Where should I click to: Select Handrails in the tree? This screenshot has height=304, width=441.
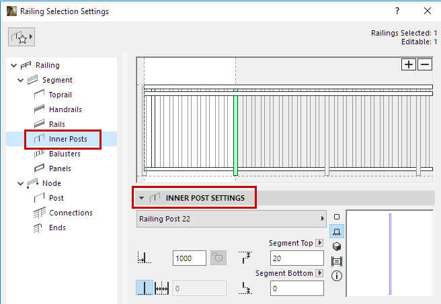coord(65,109)
